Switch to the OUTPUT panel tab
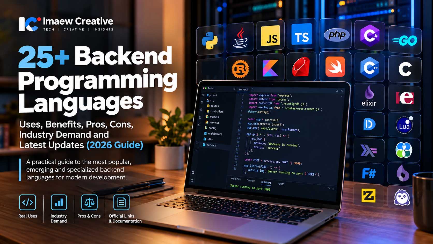 pos(251,181)
